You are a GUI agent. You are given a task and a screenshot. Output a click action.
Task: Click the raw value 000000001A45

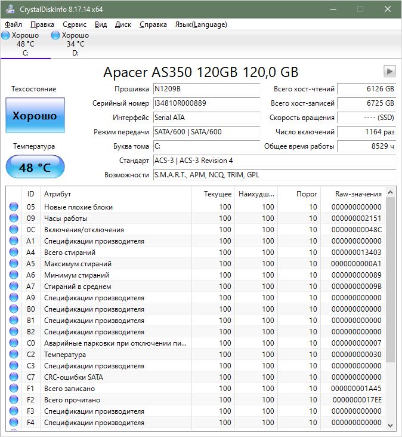[x=356, y=388]
